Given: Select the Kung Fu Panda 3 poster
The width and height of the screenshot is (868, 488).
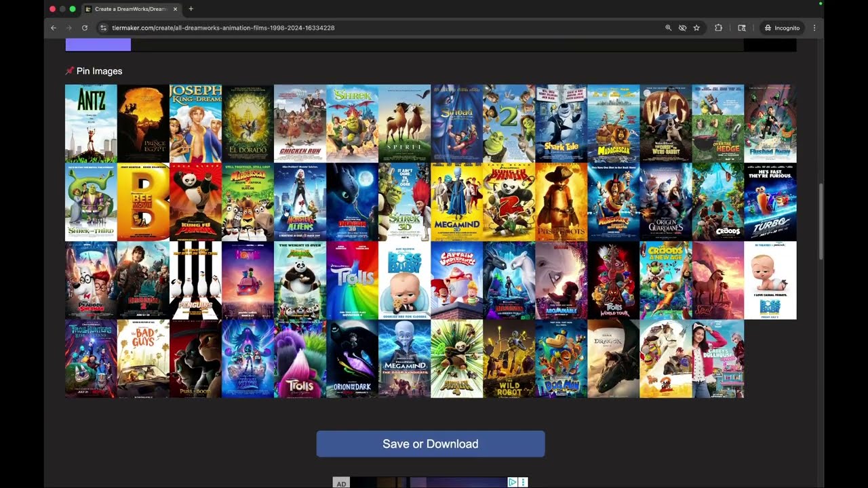Looking at the screenshot, I should click(x=300, y=281).
